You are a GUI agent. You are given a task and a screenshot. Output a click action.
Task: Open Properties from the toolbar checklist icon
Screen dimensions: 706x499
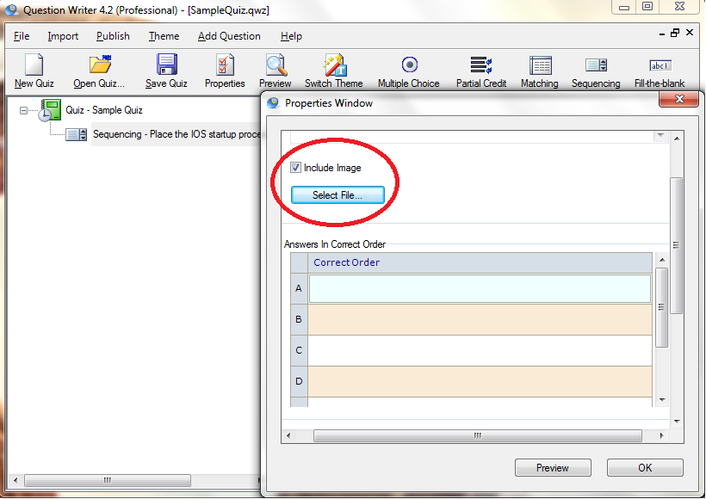225,65
